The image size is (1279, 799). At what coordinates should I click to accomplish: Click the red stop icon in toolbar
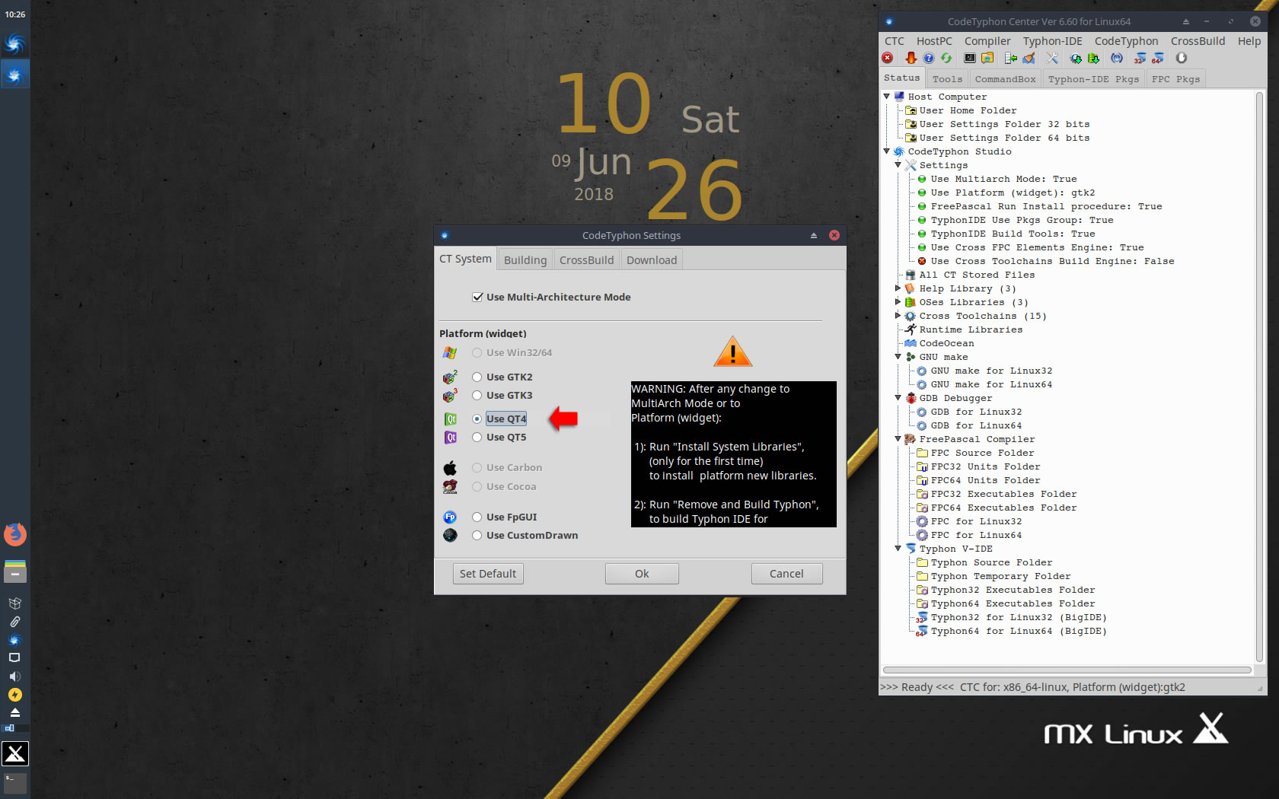pyautogui.click(x=888, y=58)
